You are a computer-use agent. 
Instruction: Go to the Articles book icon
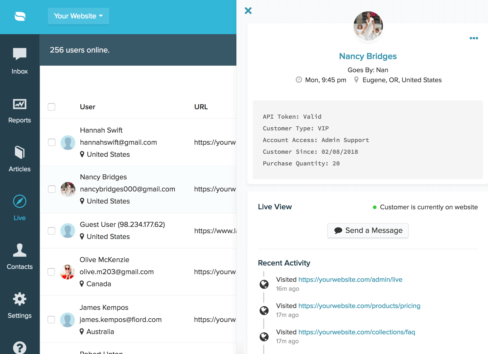click(20, 153)
